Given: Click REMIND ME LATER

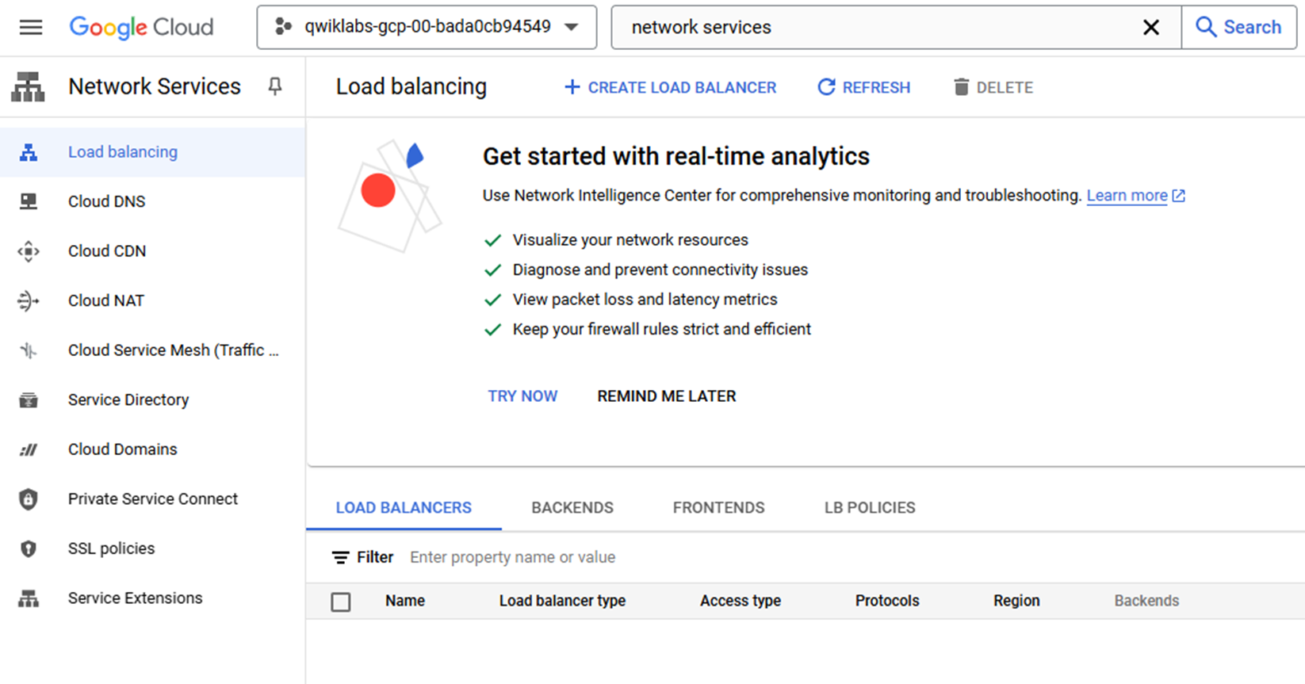Looking at the screenshot, I should [667, 396].
